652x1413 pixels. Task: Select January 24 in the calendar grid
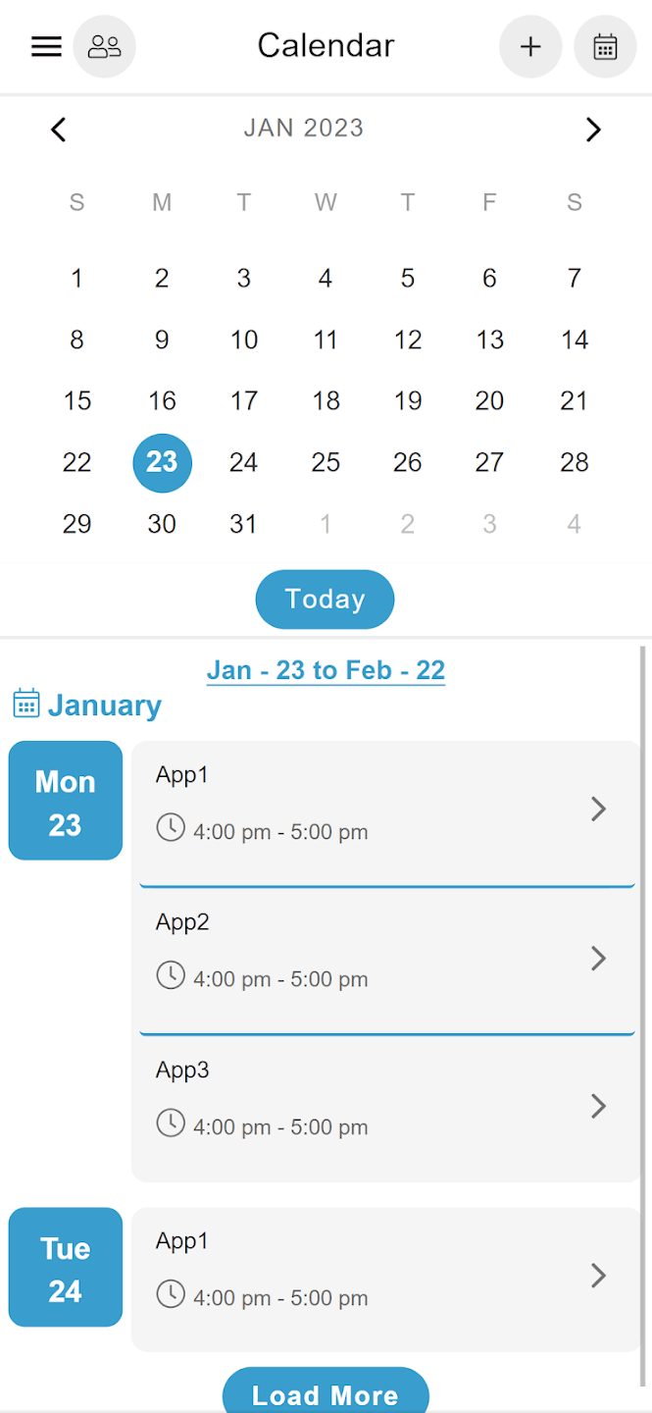coord(243,462)
